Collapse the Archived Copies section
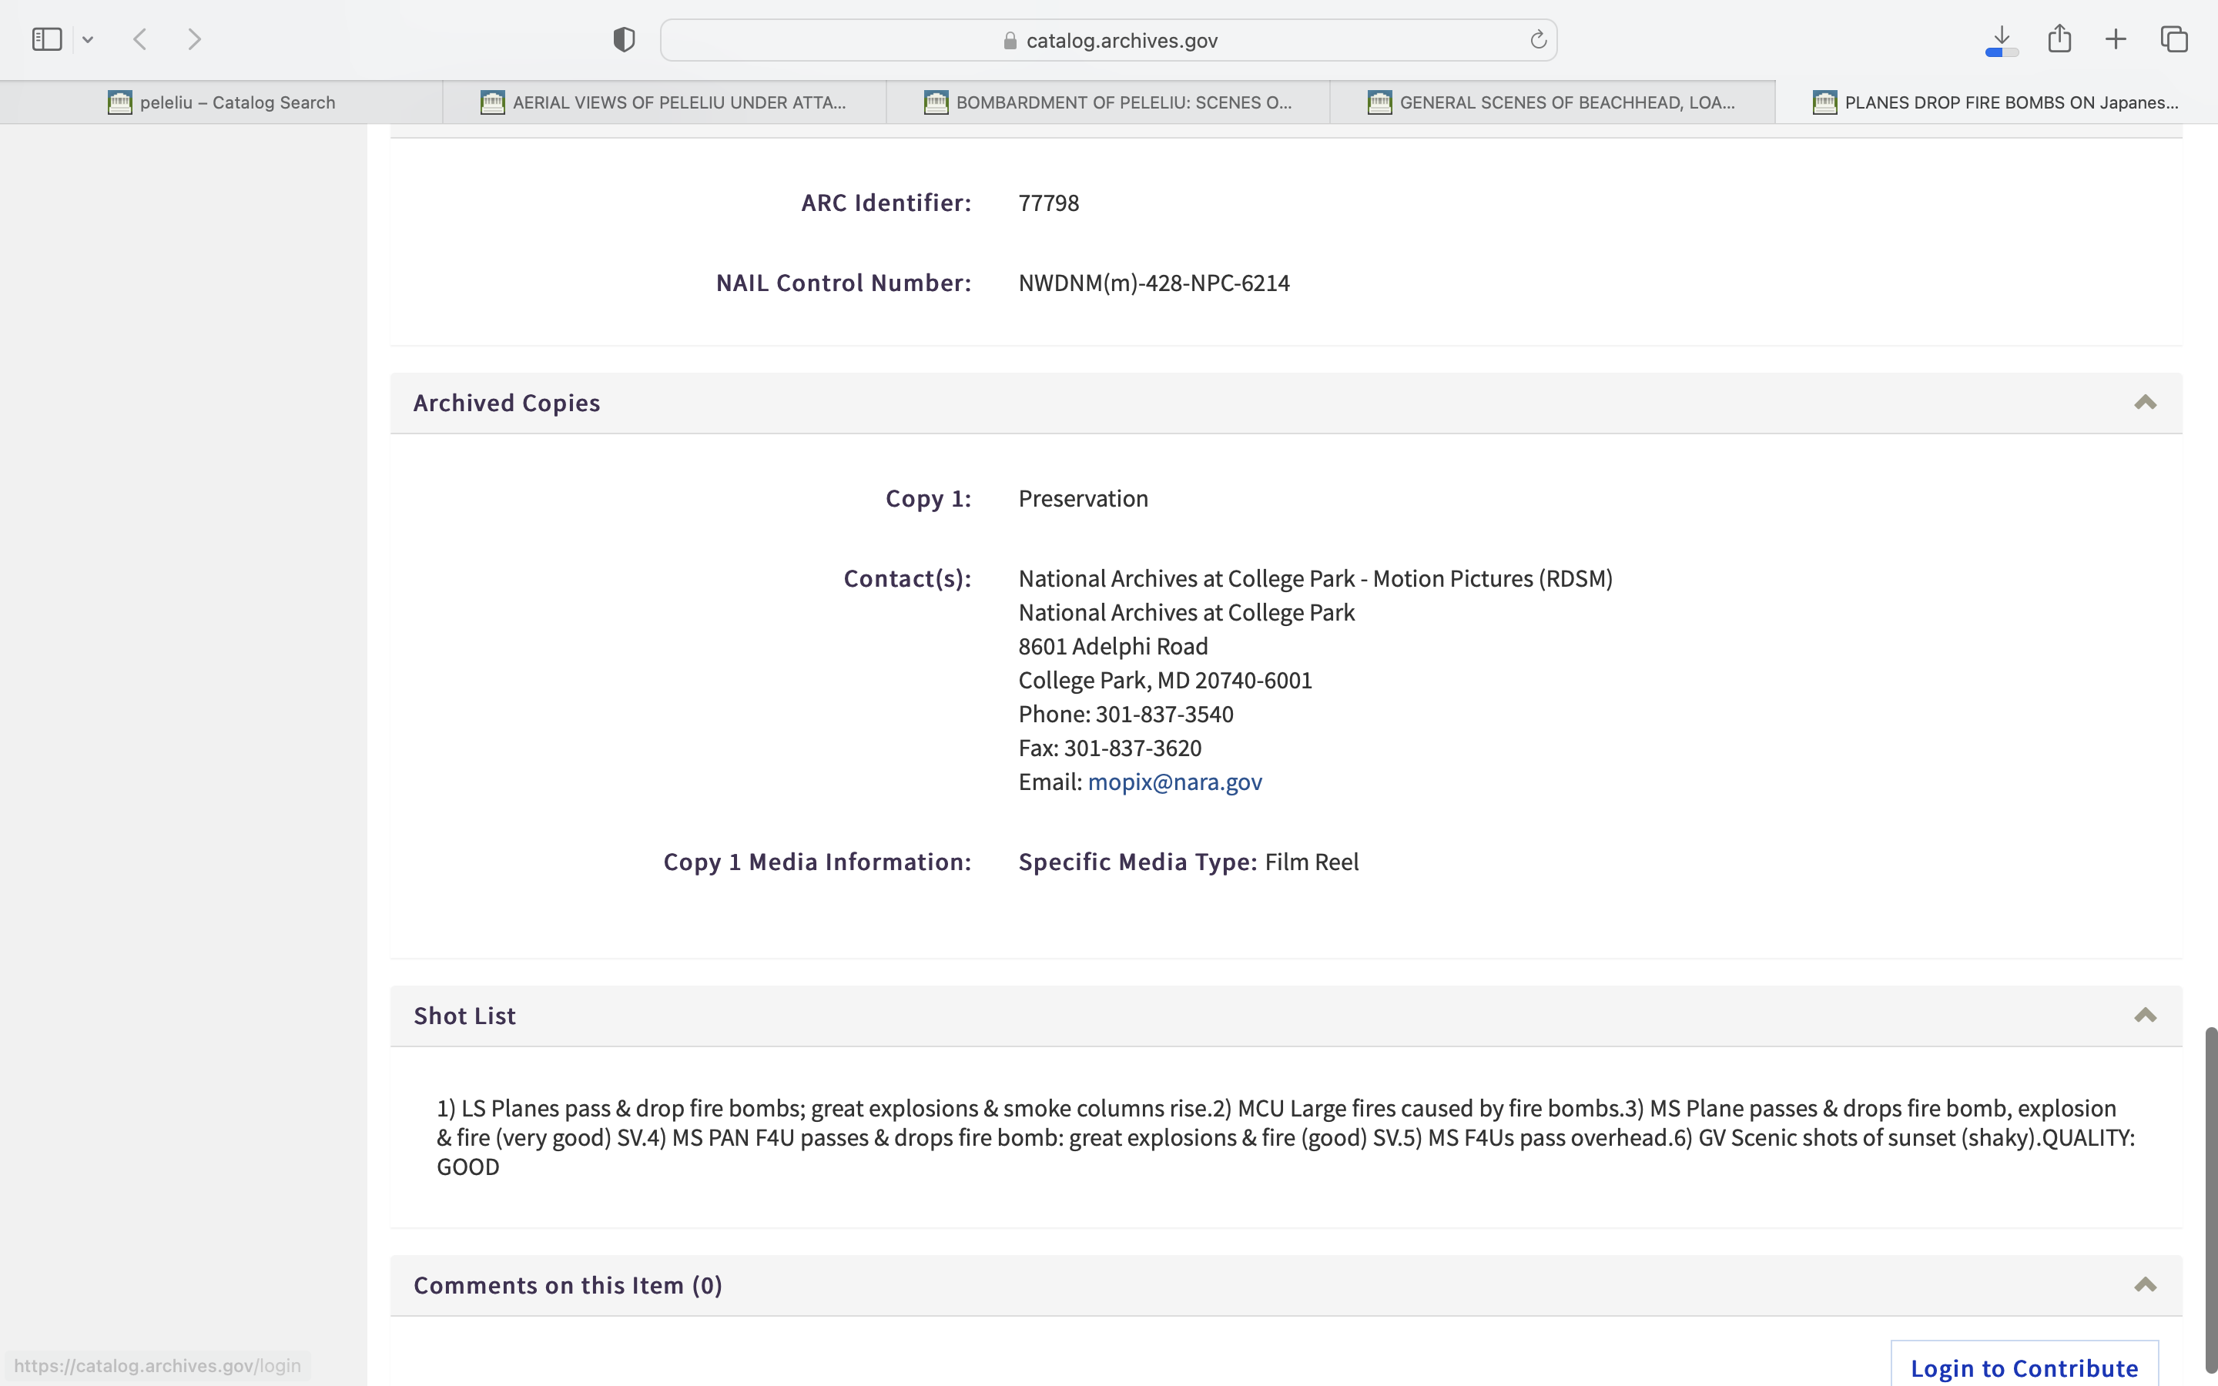The height and width of the screenshot is (1386, 2218). (2145, 403)
